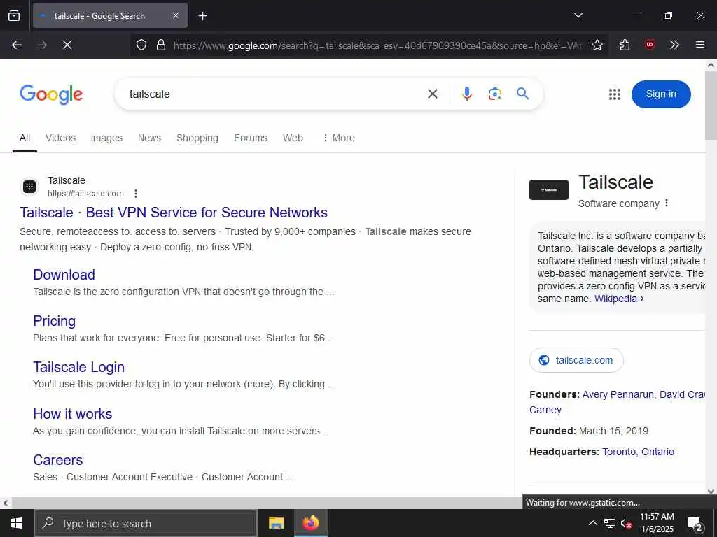Open the Carney founder link
This screenshot has height=537, width=717.
(x=545, y=410)
